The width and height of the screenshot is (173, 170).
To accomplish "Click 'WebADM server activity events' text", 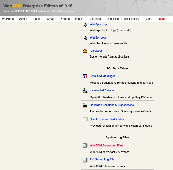I will point(109,152).
